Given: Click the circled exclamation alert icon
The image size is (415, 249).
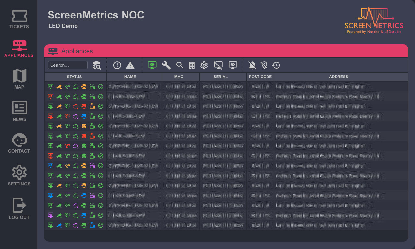Looking at the screenshot, I should click(x=117, y=65).
